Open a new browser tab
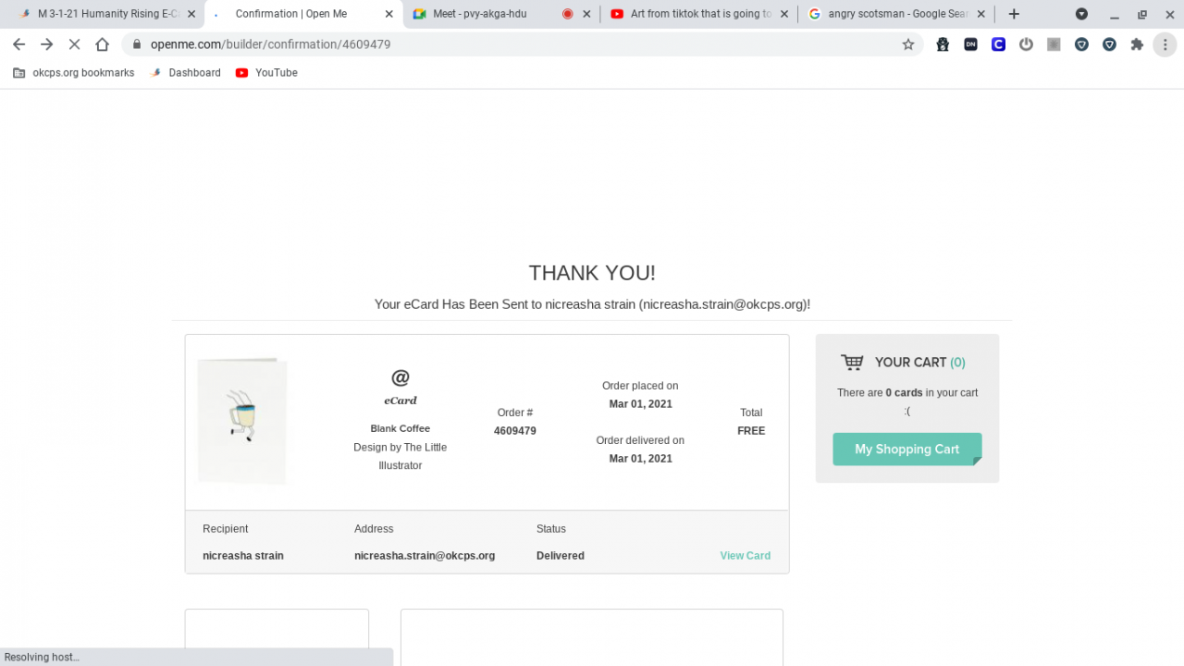The height and width of the screenshot is (666, 1184). [x=1014, y=14]
